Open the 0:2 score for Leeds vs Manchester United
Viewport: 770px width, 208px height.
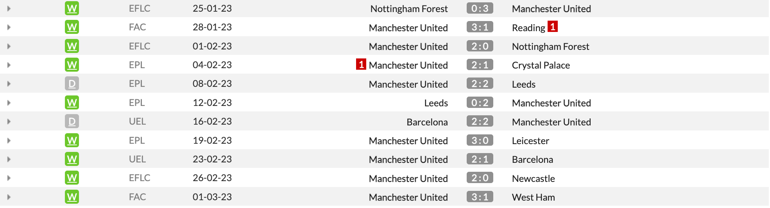click(x=480, y=102)
